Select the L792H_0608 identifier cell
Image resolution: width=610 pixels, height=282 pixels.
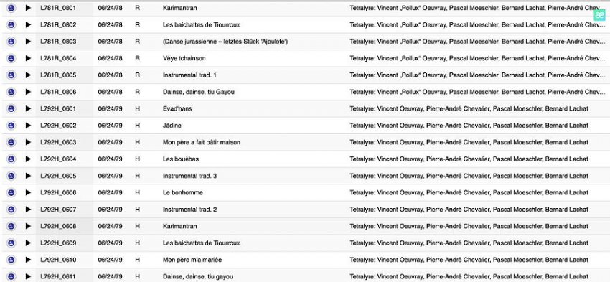(64, 226)
